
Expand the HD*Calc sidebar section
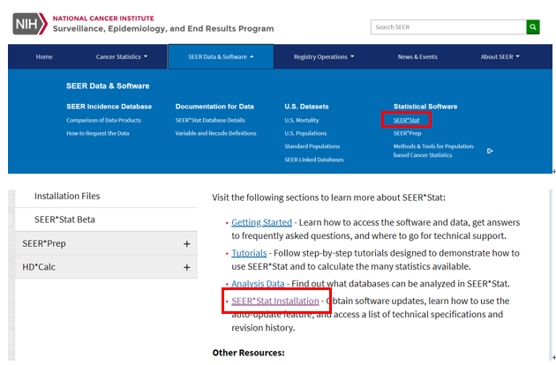pyautogui.click(x=187, y=267)
